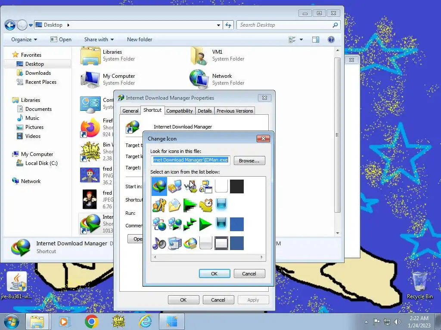Image resolution: width=441 pixels, height=330 pixels.
Task: Open the Details tab
Action: pos(205,111)
